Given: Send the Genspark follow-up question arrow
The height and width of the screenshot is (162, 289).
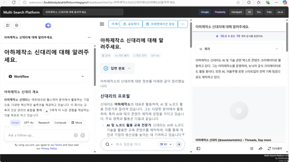Looking at the screenshot, I should tap(179, 144).
